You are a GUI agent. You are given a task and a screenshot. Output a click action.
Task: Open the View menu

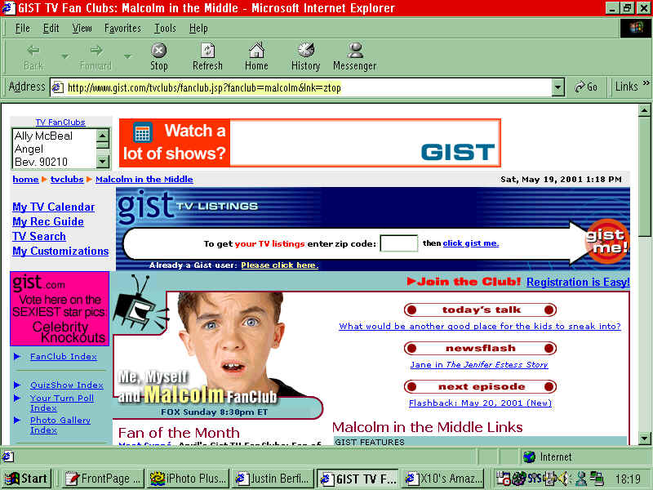pos(82,29)
